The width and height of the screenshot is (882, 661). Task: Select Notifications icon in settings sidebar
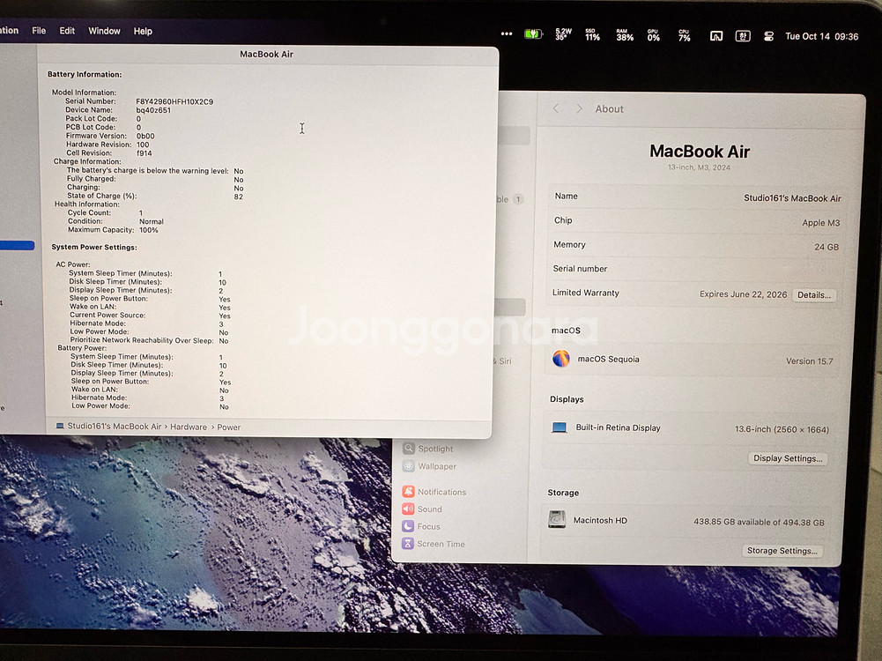(409, 492)
